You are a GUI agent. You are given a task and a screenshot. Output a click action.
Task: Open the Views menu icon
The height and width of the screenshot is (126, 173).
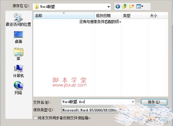click(x=140, y=7)
